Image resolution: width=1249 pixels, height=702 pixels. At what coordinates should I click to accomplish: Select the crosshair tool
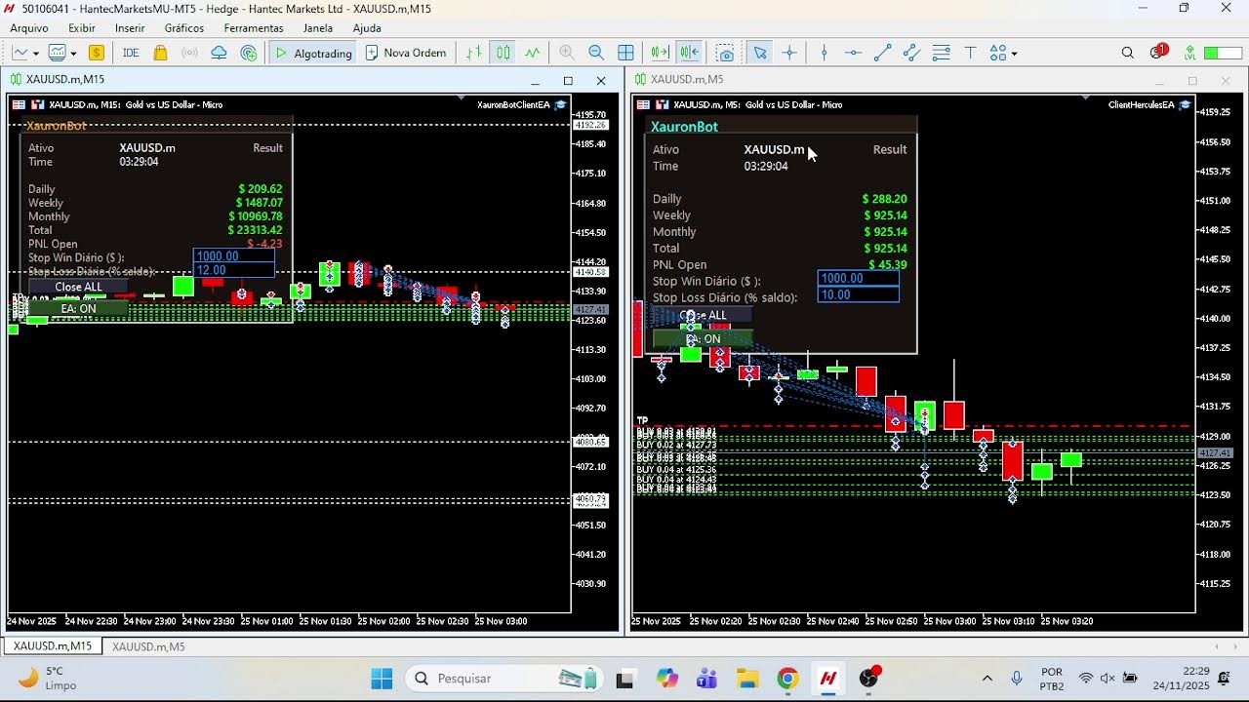789,53
